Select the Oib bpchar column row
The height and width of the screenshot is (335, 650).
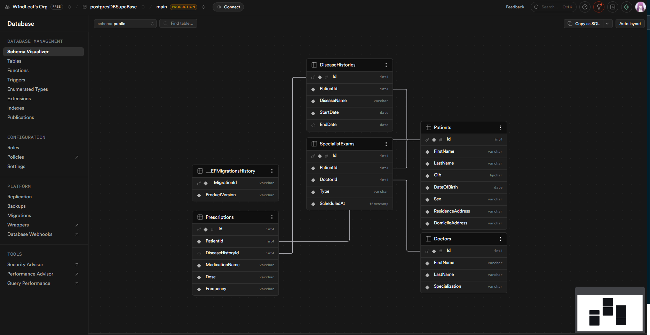[464, 175]
